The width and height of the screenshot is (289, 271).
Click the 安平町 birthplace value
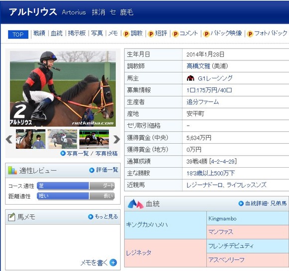coord(195,114)
